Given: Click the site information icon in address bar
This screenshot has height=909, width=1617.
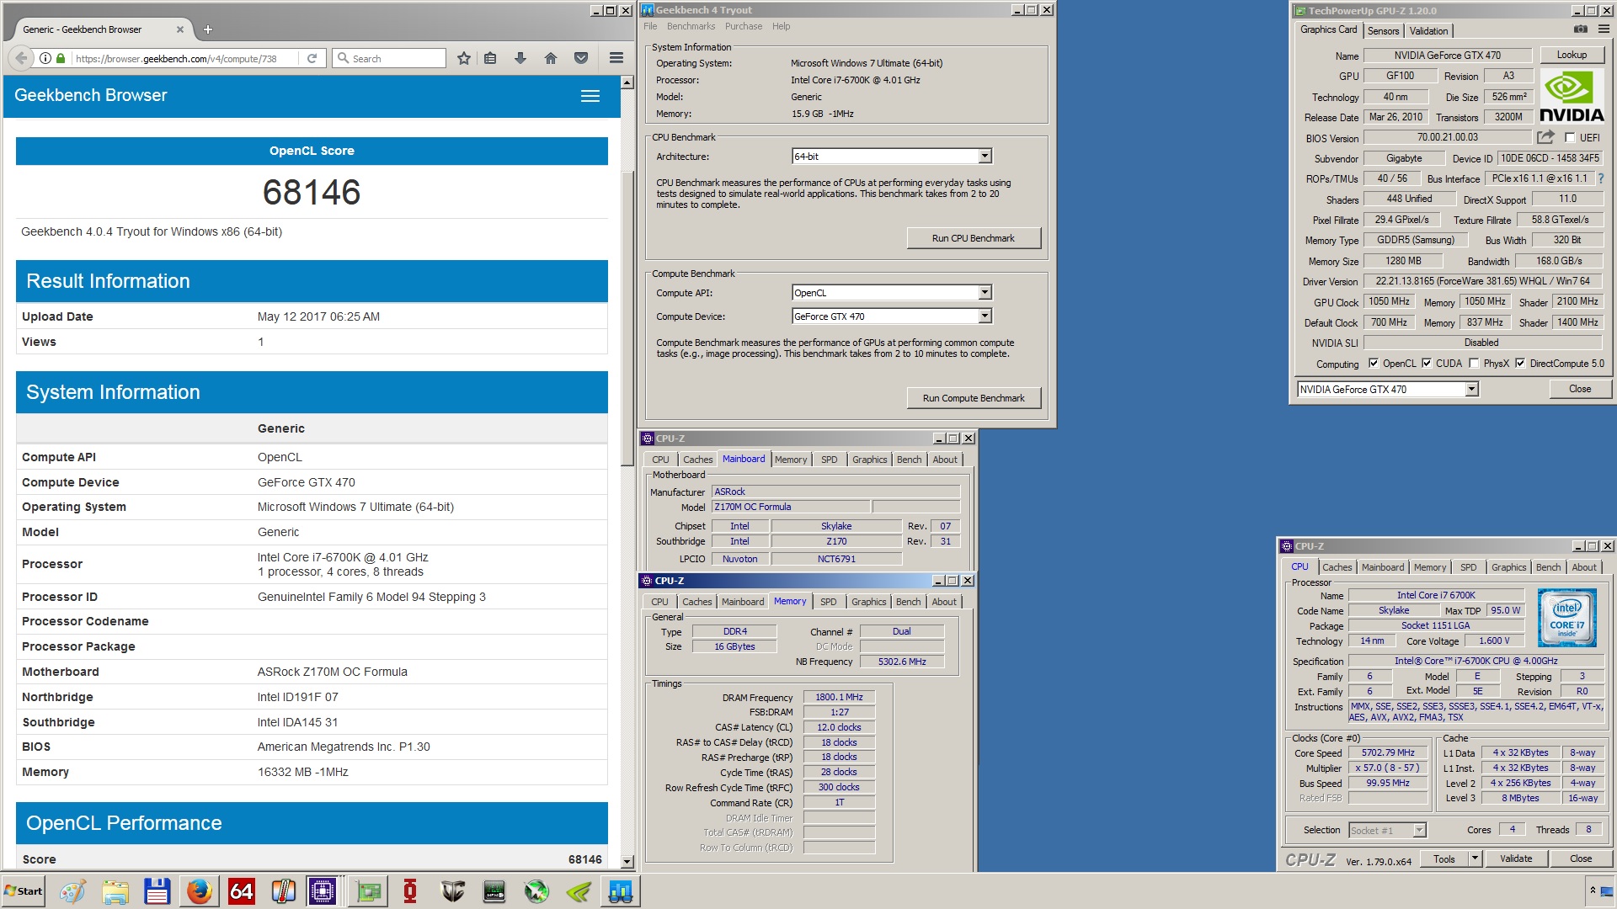Looking at the screenshot, I should (45, 58).
